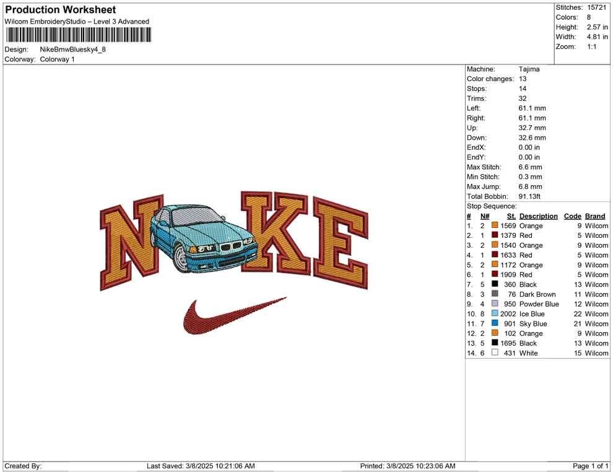Click the width value '4.81 in'
Viewport: 613px width, 472px height.
[597, 37]
